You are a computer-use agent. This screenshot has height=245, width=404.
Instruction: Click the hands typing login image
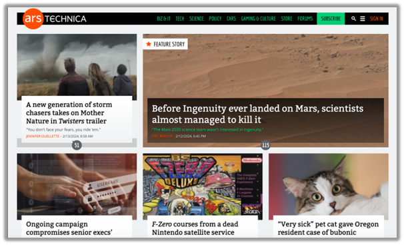(x=77, y=185)
